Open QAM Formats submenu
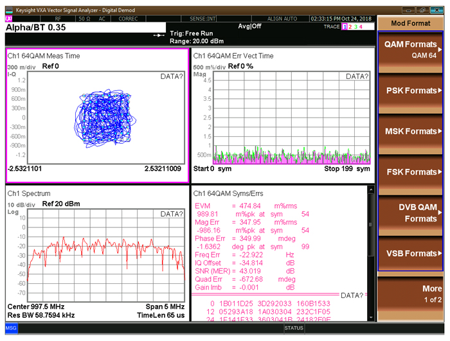Screen dimensions: 450x341 click(410, 50)
